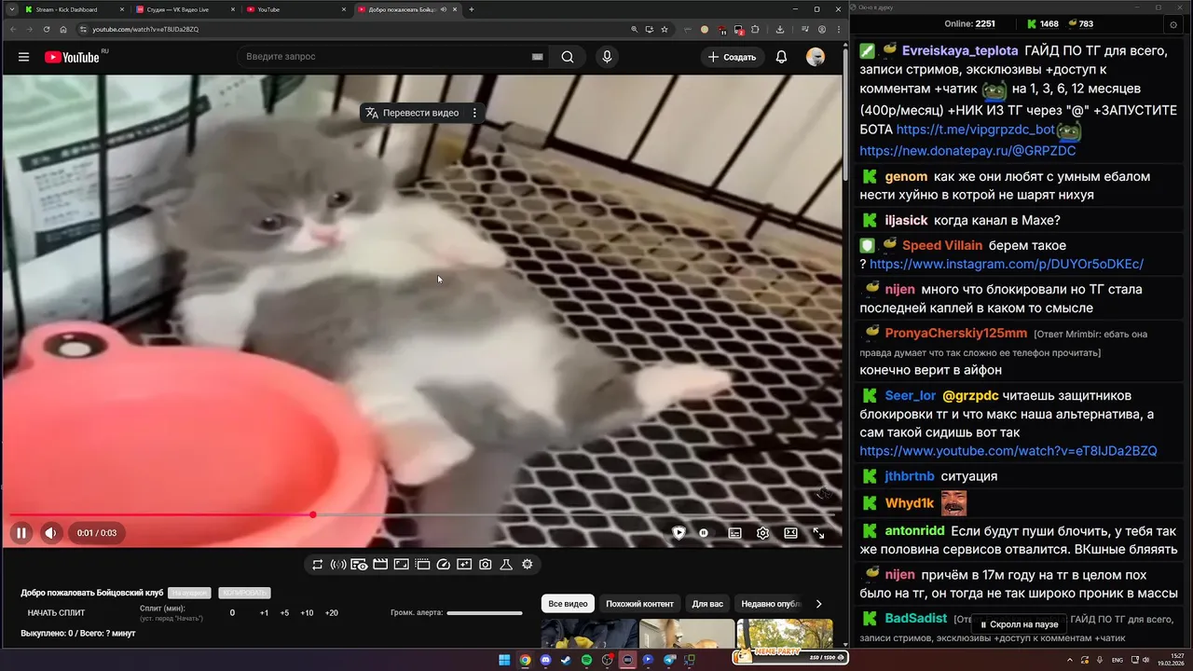Click the КОПИРОВАТЬ button
1193x671 pixels.
coord(244,593)
